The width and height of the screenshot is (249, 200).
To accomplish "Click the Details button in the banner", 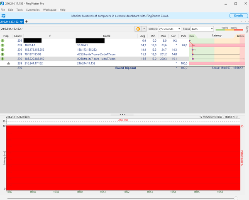I will (238, 16).
